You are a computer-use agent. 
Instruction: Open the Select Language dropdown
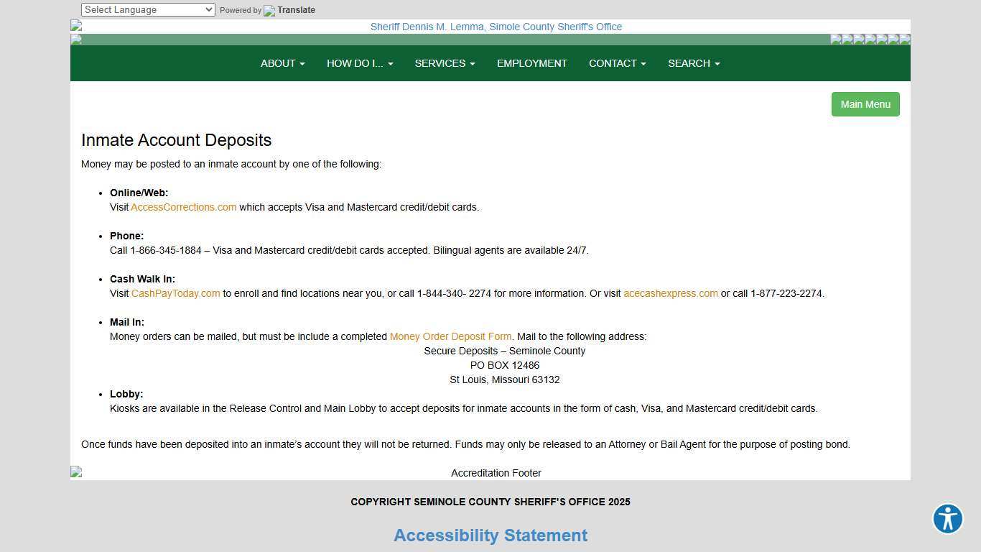click(x=147, y=9)
